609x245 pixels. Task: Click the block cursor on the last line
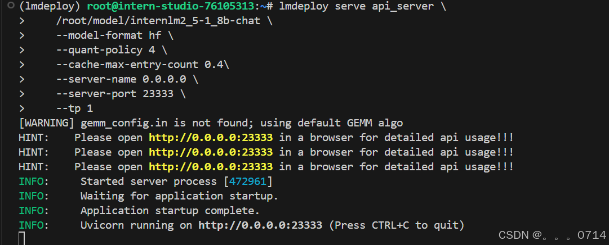click(x=22, y=238)
